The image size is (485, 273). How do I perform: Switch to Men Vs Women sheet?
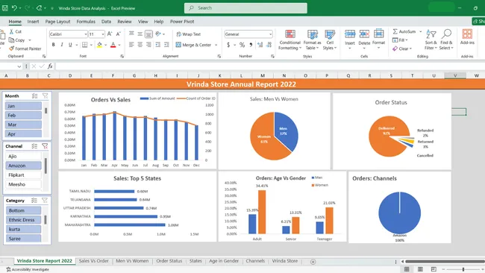[132, 261]
